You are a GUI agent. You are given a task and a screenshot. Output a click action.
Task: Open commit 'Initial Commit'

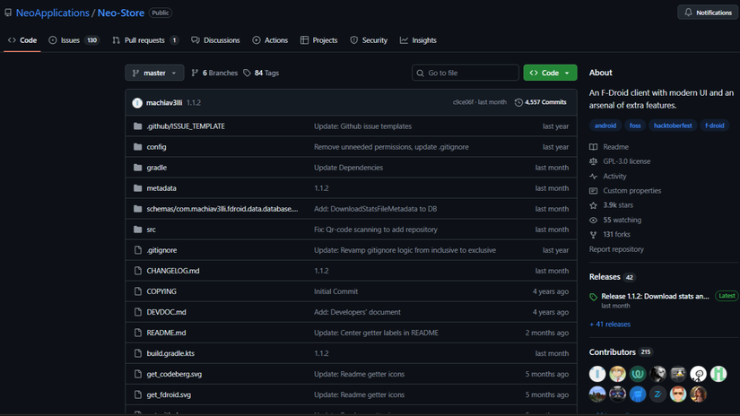tap(336, 291)
